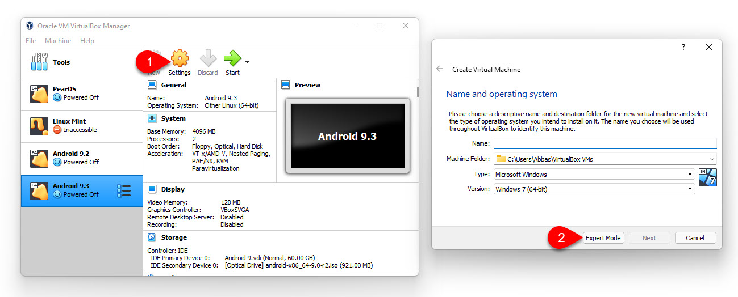
Task: Expand the Machine Folder dropdown
Action: coord(712,159)
